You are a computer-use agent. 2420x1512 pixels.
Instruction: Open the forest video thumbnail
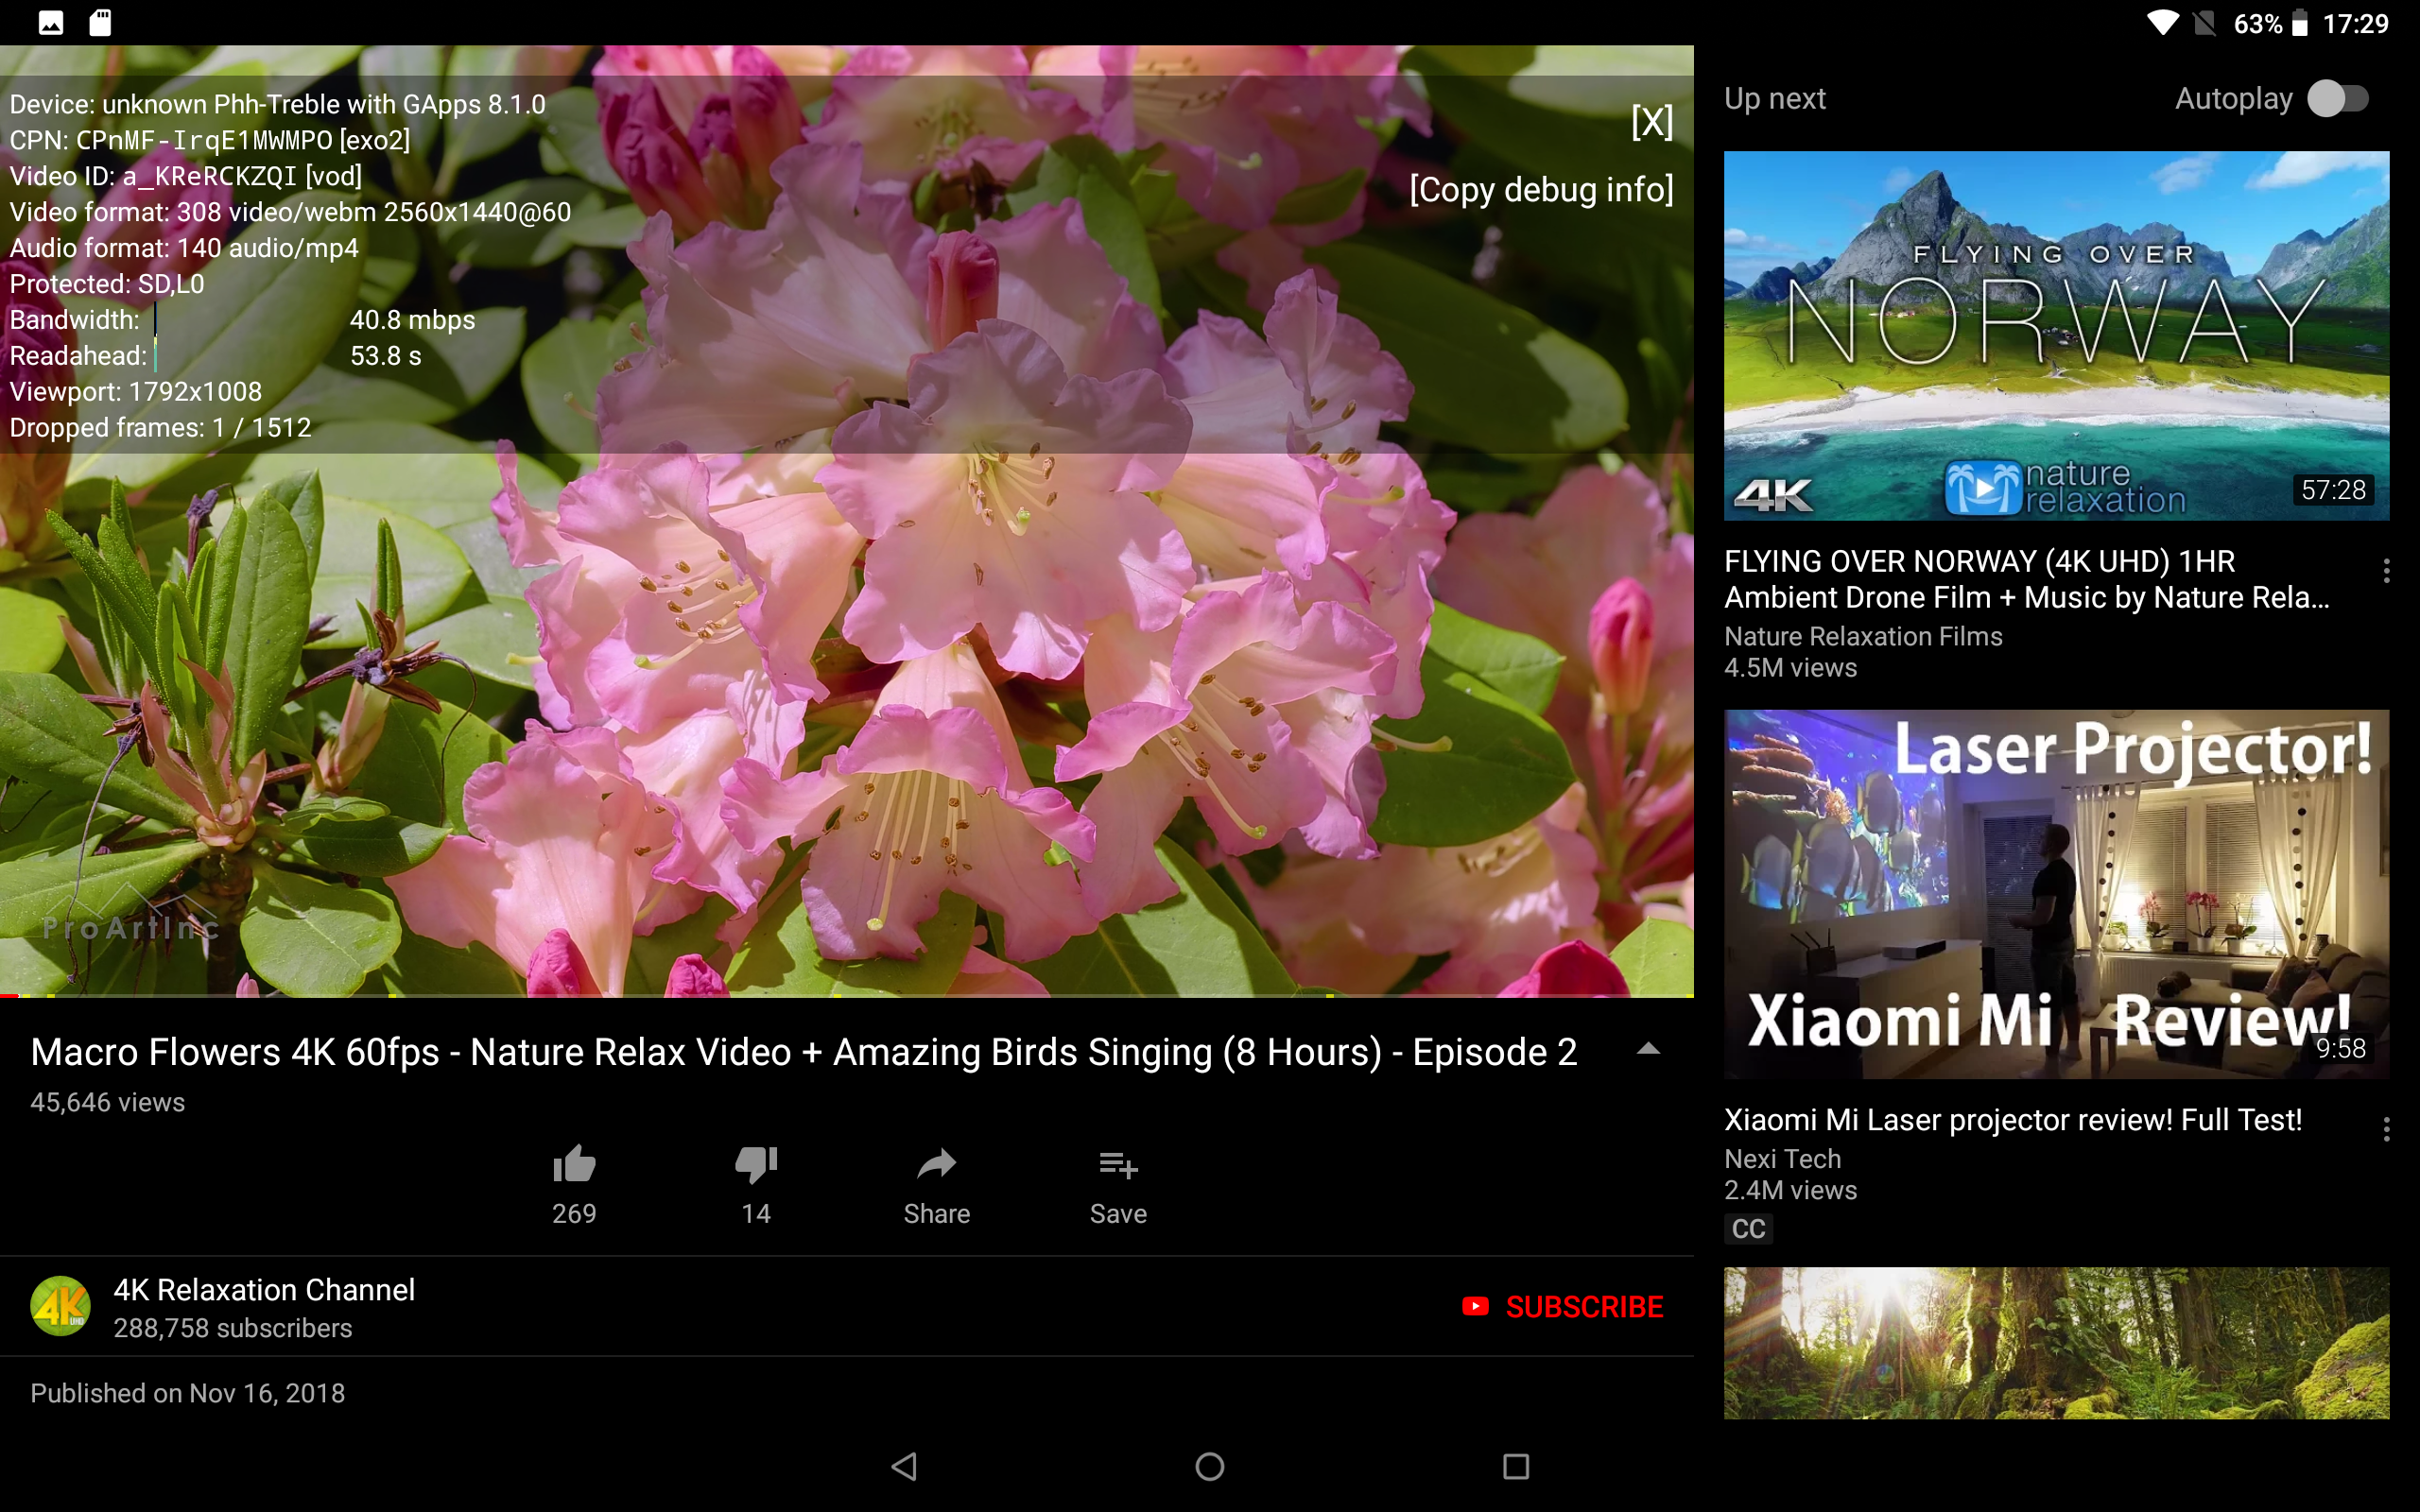(x=2056, y=1343)
